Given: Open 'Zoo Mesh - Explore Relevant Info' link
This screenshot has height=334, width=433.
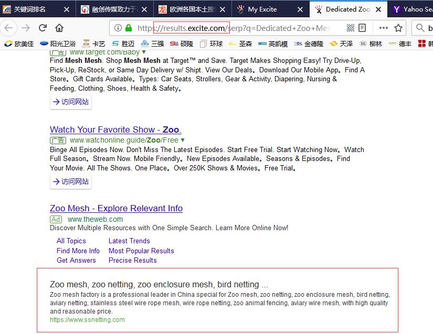Looking at the screenshot, I should [x=116, y=208].
